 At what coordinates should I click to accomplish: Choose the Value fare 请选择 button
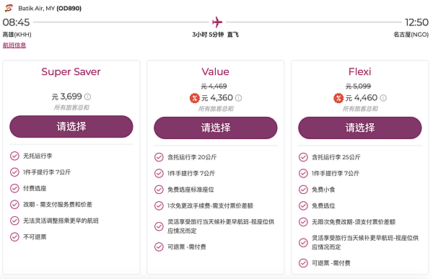pyautogui.click(x=216, y=128)
